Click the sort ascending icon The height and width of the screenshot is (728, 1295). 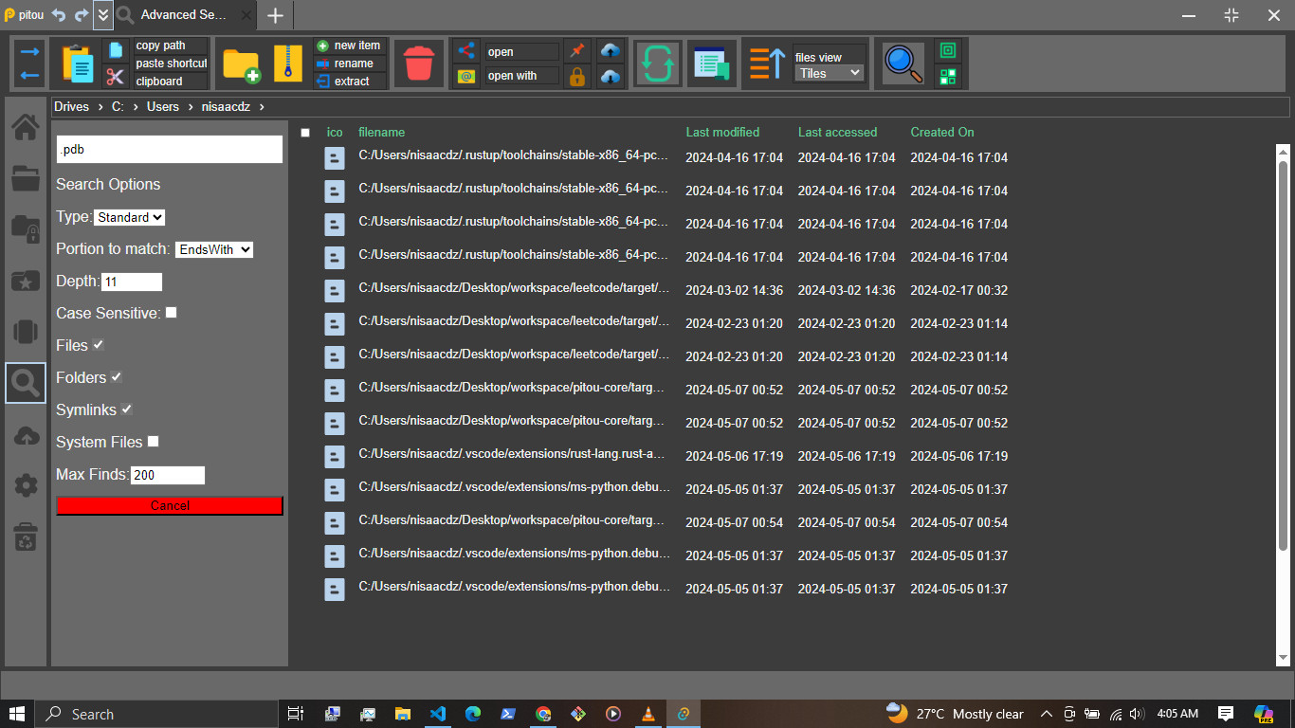click(x=767, y=64)
